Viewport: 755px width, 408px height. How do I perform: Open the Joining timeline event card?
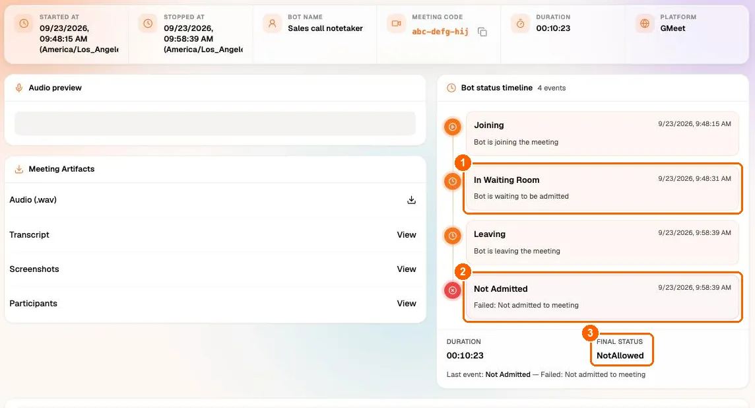click(x=603, y=133)
